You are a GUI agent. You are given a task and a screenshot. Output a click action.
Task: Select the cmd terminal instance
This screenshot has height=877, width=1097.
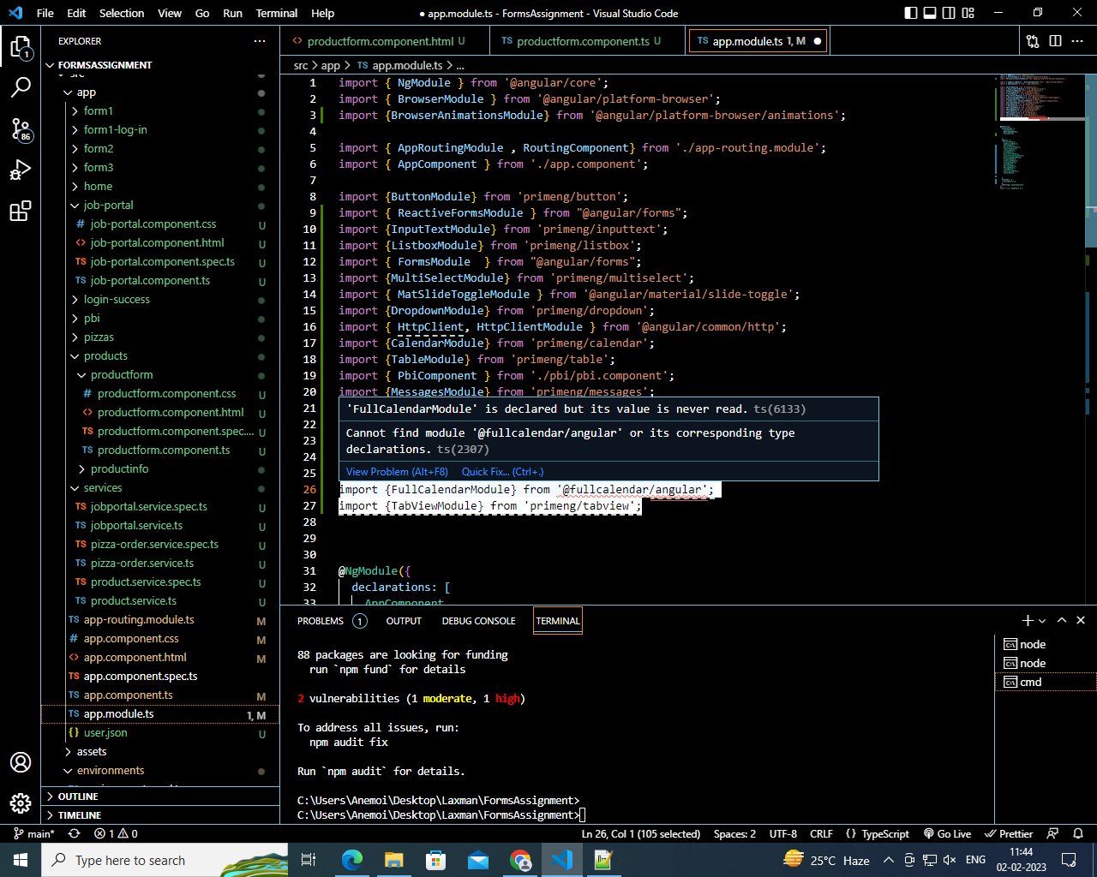pos(1046,683)
